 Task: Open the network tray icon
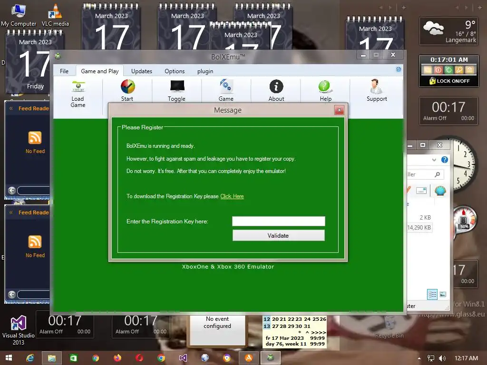click(x=431, y=358)
